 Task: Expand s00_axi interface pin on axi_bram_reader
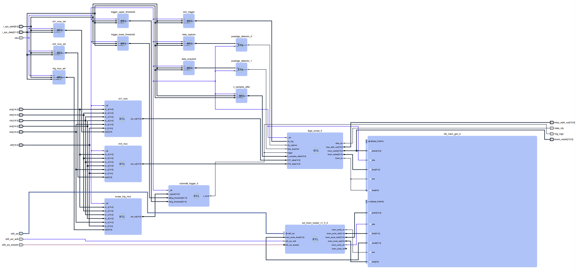point(286,234)
